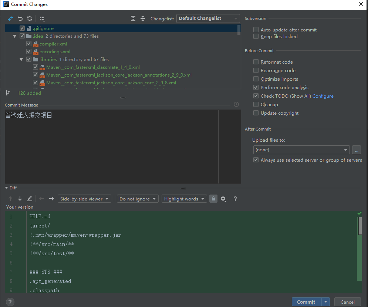Collapse the Diff section
Image resolution: width=368 pixels, height=307 pixels.
coord(7,188)
